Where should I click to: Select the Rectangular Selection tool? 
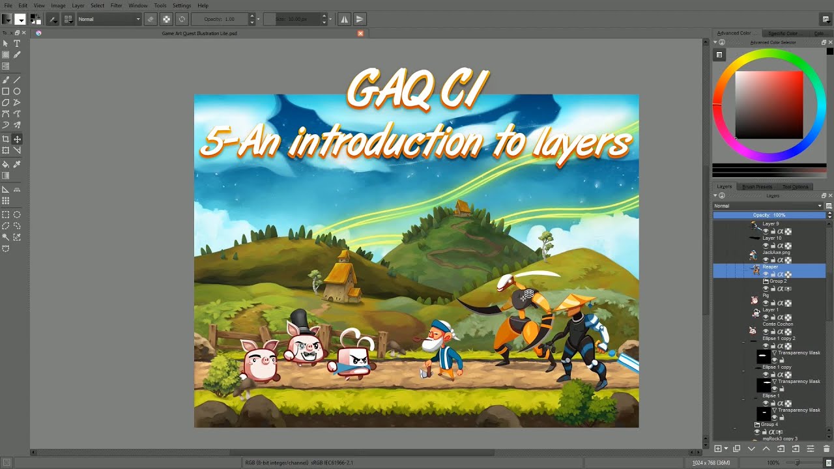click(6, 214)
